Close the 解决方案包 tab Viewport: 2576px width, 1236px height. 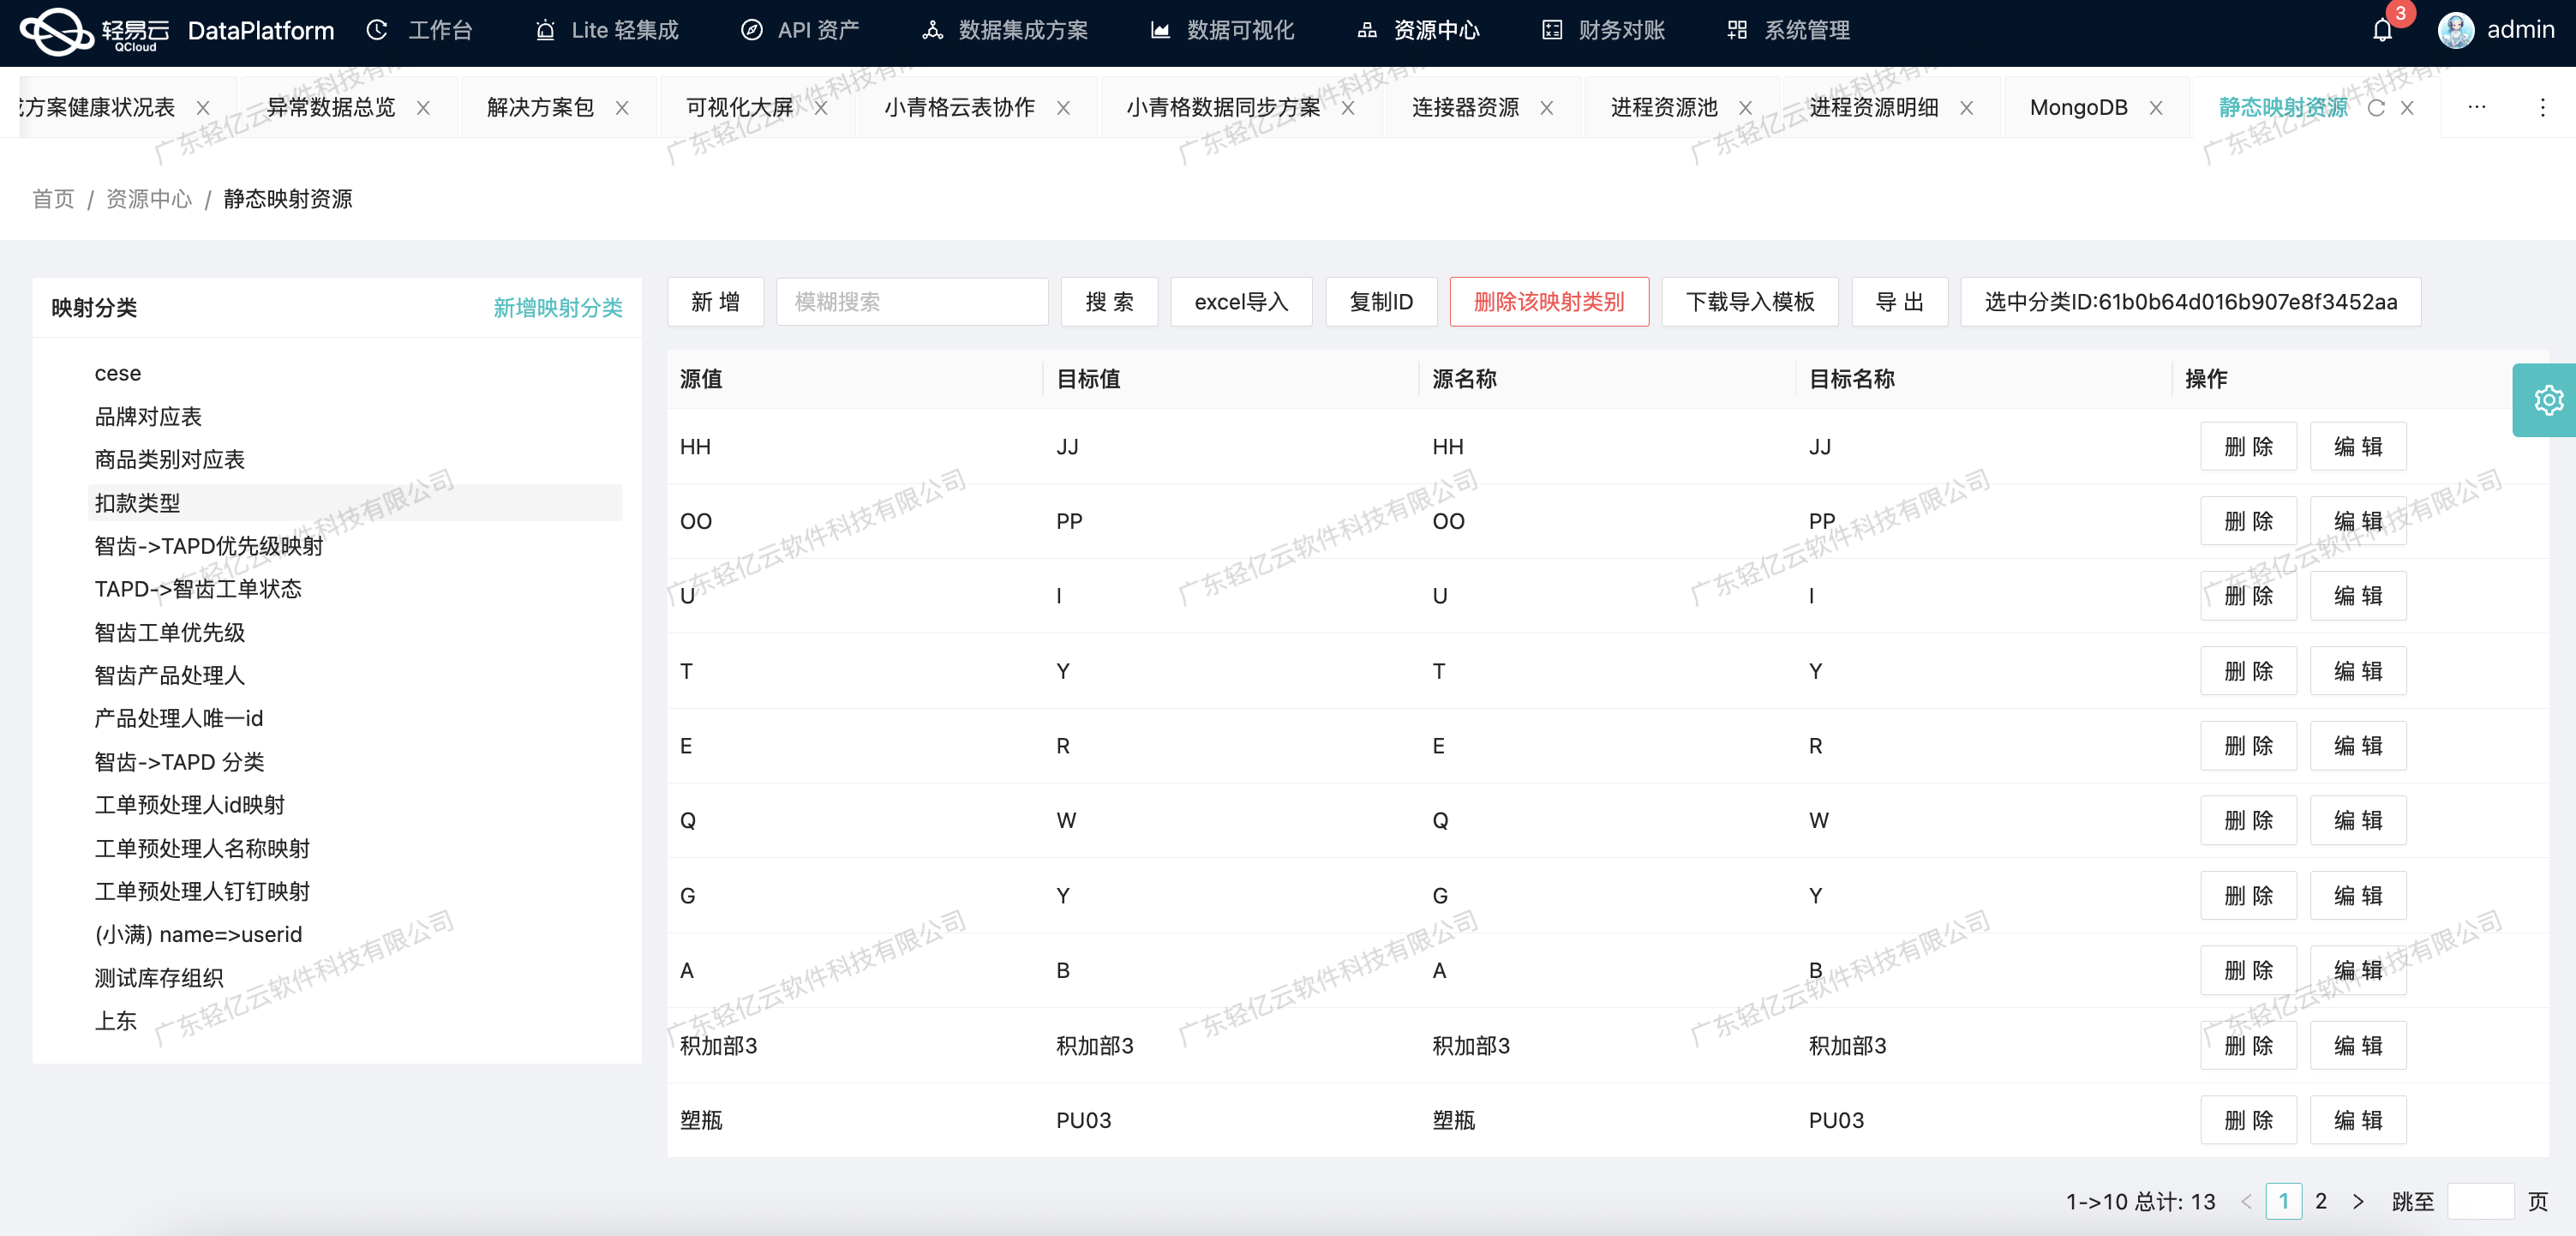pyautogui.click(x=621, y=108)
